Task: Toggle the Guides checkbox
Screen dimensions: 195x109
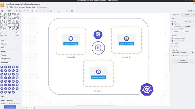Action: 172,43
